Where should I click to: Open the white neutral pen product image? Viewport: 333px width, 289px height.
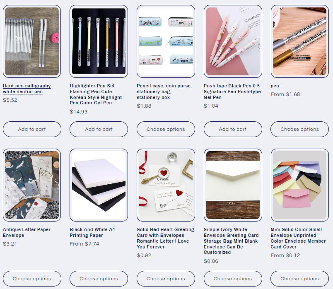(x=32, y=41)
